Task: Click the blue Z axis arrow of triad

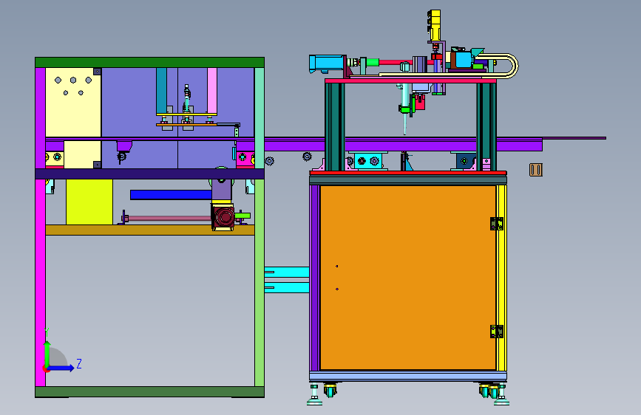Action: tap(62, 368)
